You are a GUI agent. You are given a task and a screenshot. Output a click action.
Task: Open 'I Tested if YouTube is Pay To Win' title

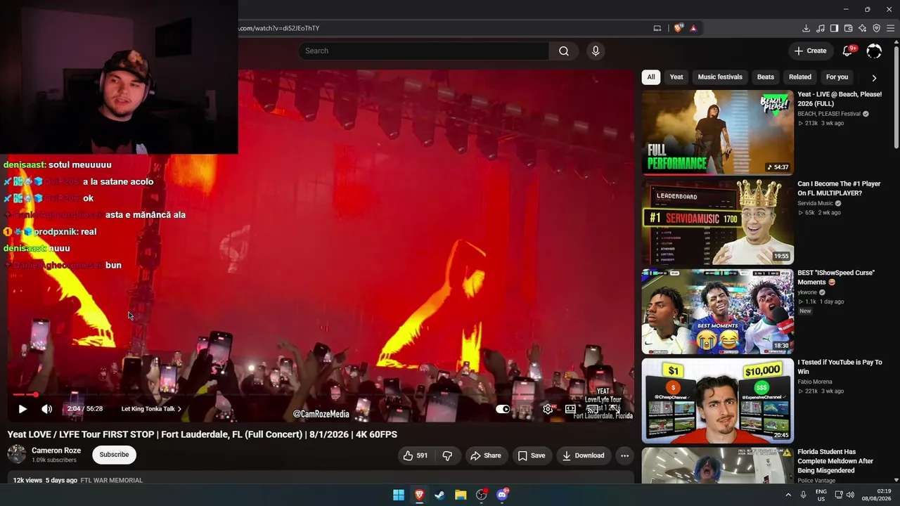point(840,367)
